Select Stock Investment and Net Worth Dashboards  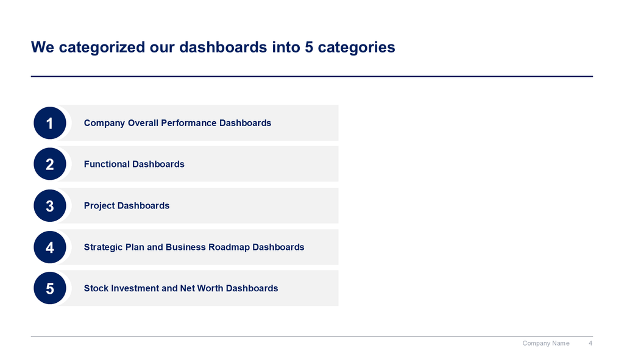[x=181, y=288]
